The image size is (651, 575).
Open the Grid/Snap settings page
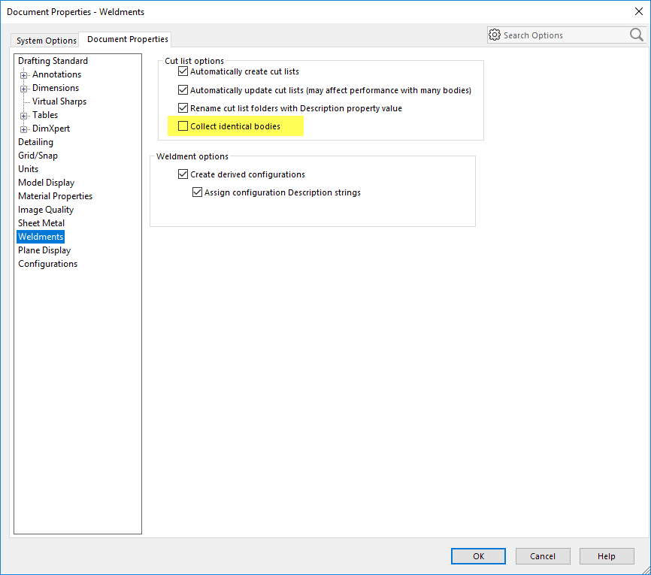point(38,156)
